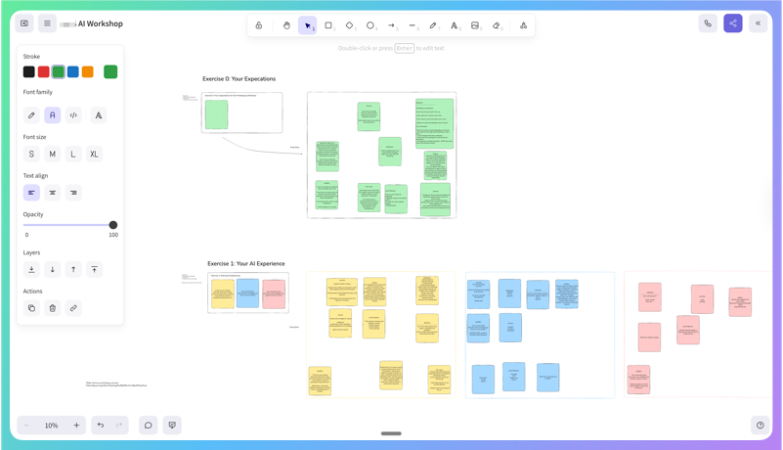Open the hamburger main menu
Screen dimensions: 783x450
click(x=47, y=23)
